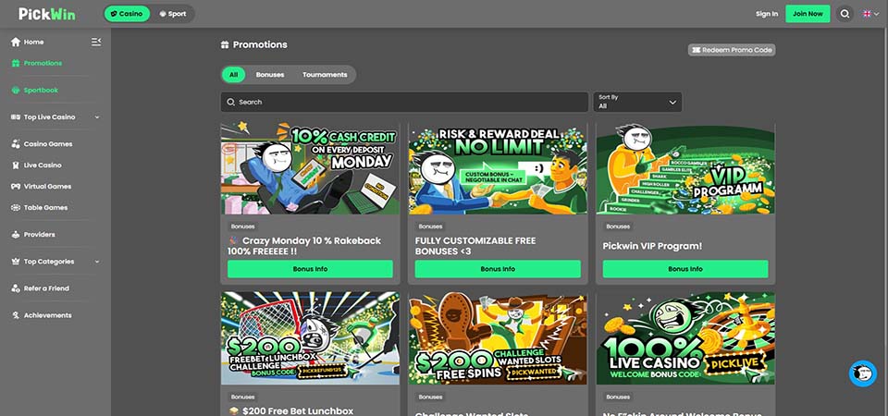
Task: Expand Top Live Casino submenu chevron
Action: (x=97, y=117)
